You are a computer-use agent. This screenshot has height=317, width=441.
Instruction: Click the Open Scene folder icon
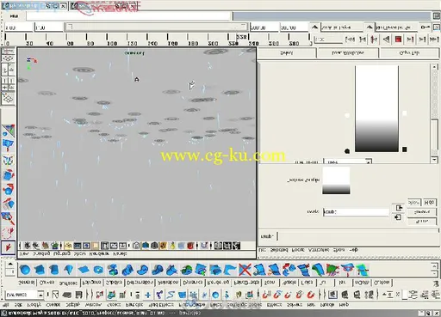pos(67,295)
